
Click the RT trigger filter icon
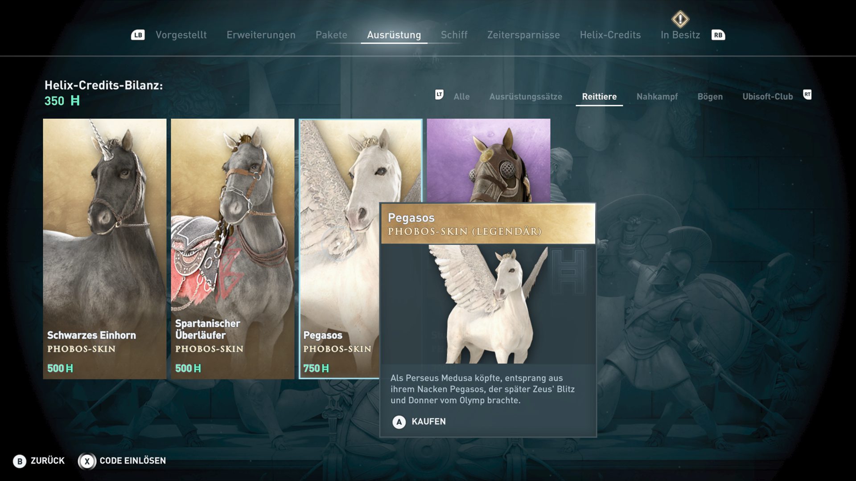click(x=807, y=94)
